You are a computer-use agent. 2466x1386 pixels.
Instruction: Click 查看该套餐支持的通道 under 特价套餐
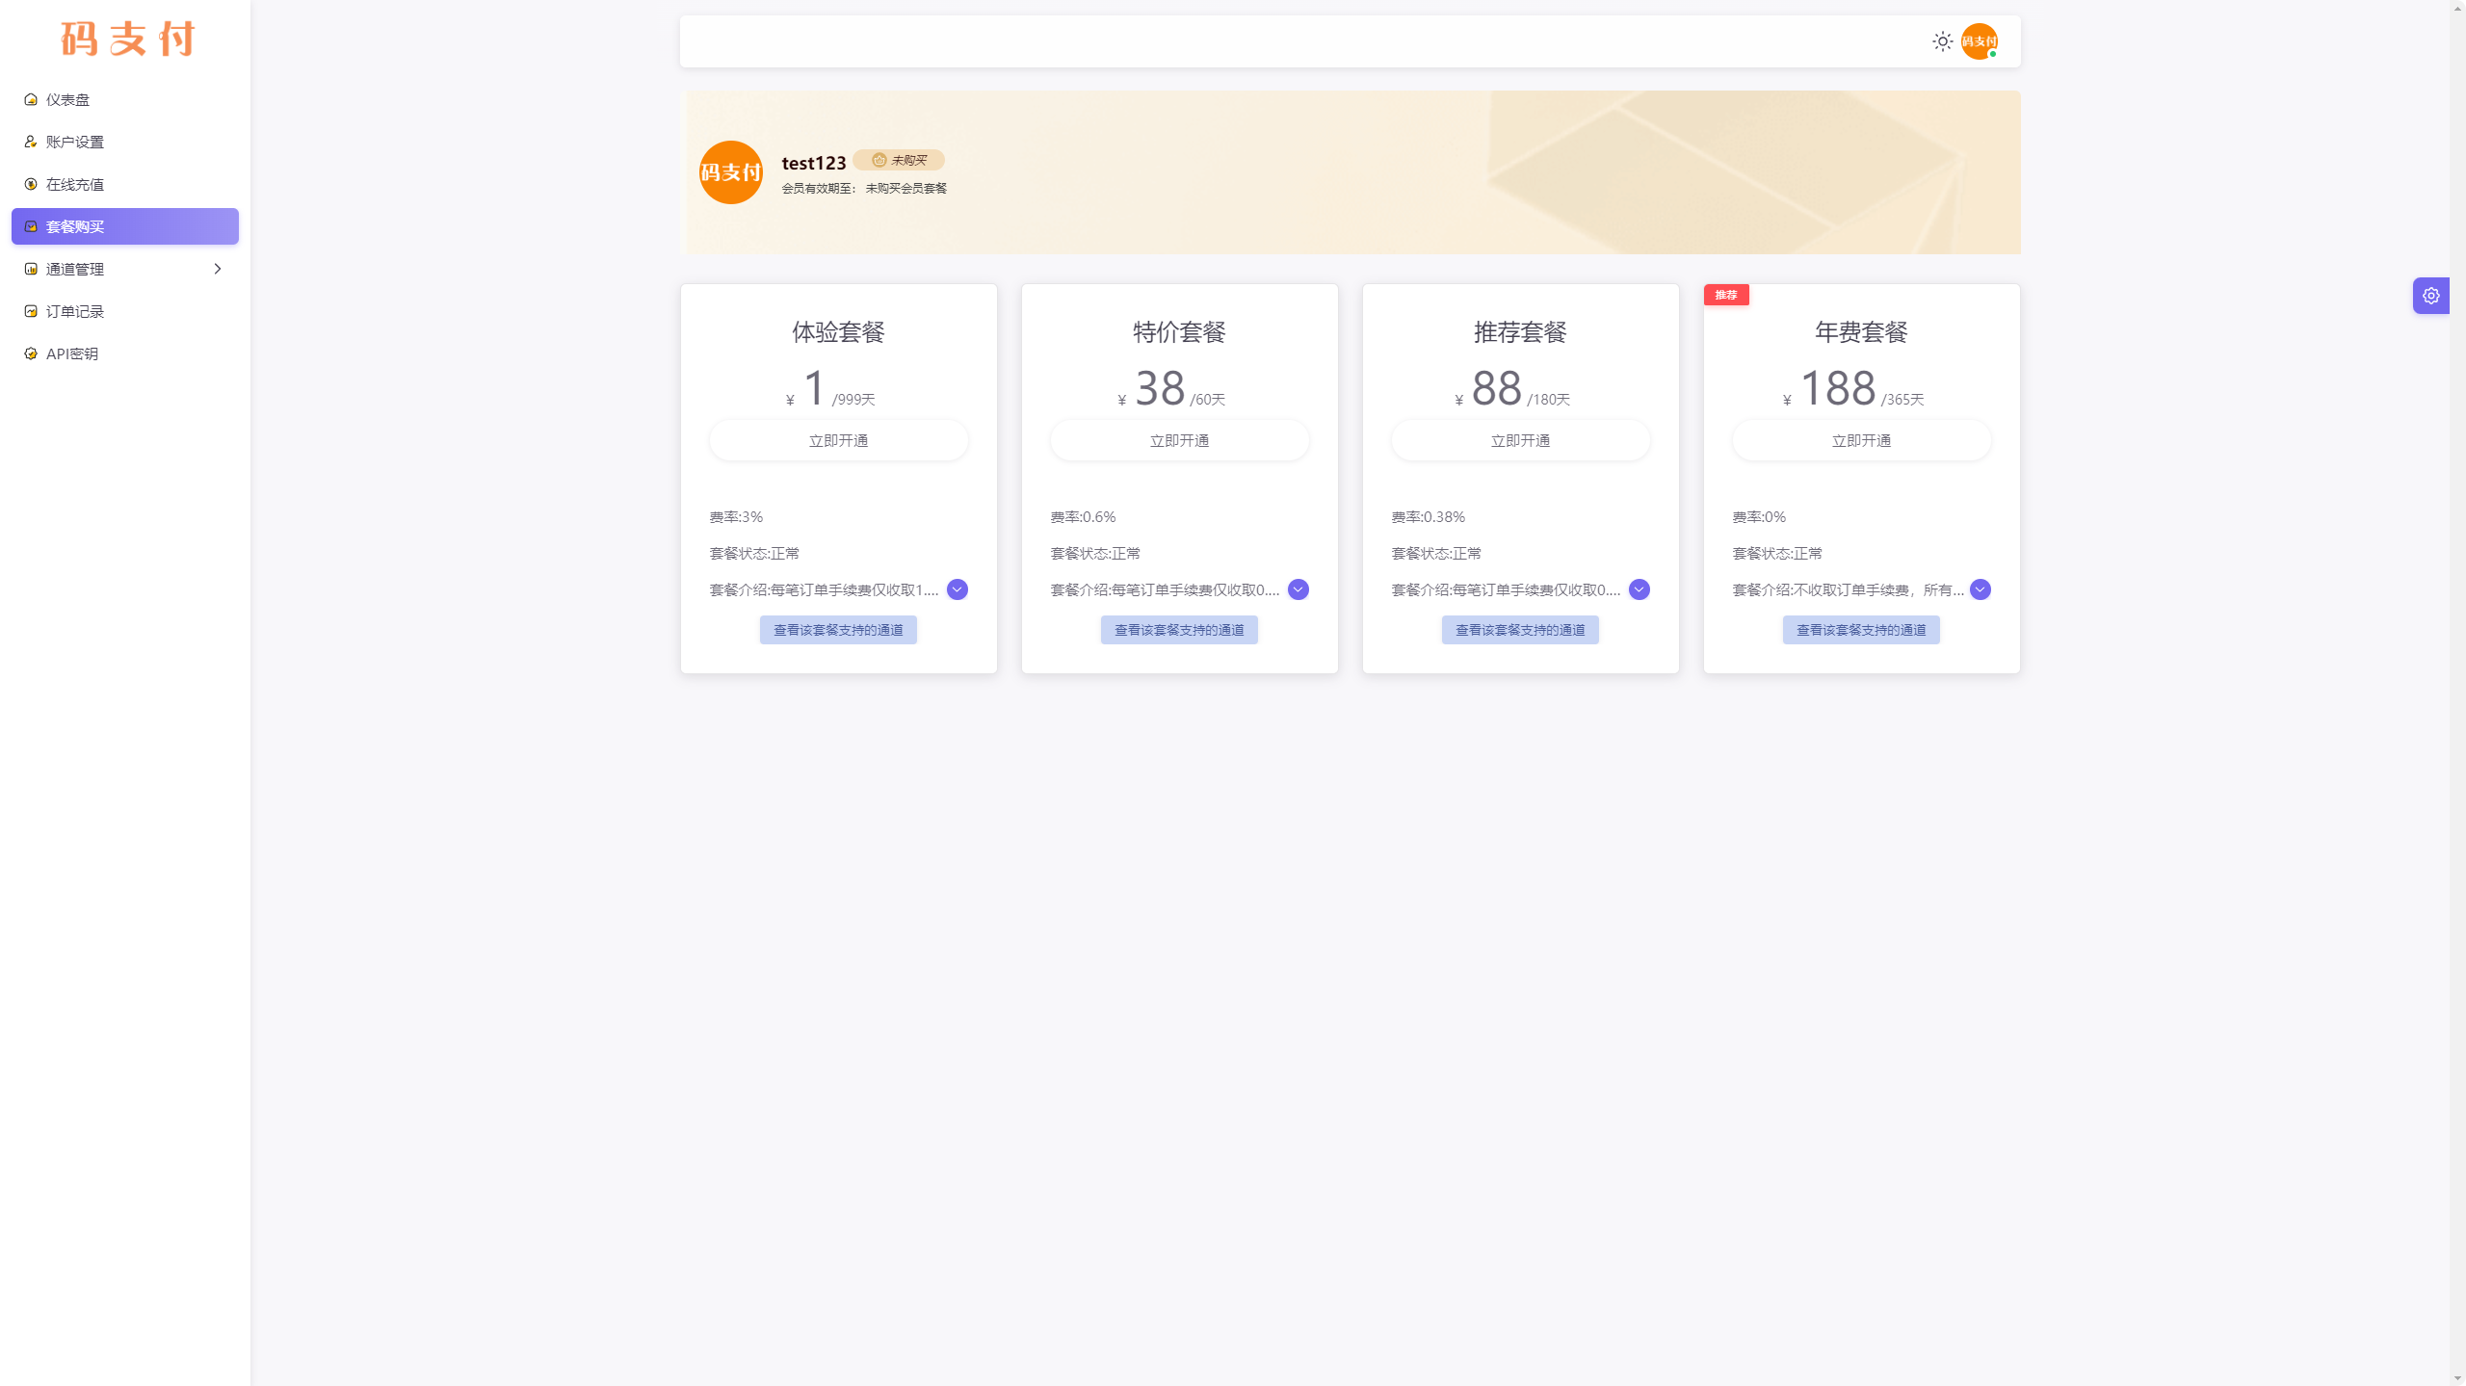[x=1179, y=629]
